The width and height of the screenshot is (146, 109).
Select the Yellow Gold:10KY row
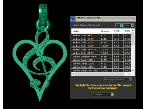(101, 39)
